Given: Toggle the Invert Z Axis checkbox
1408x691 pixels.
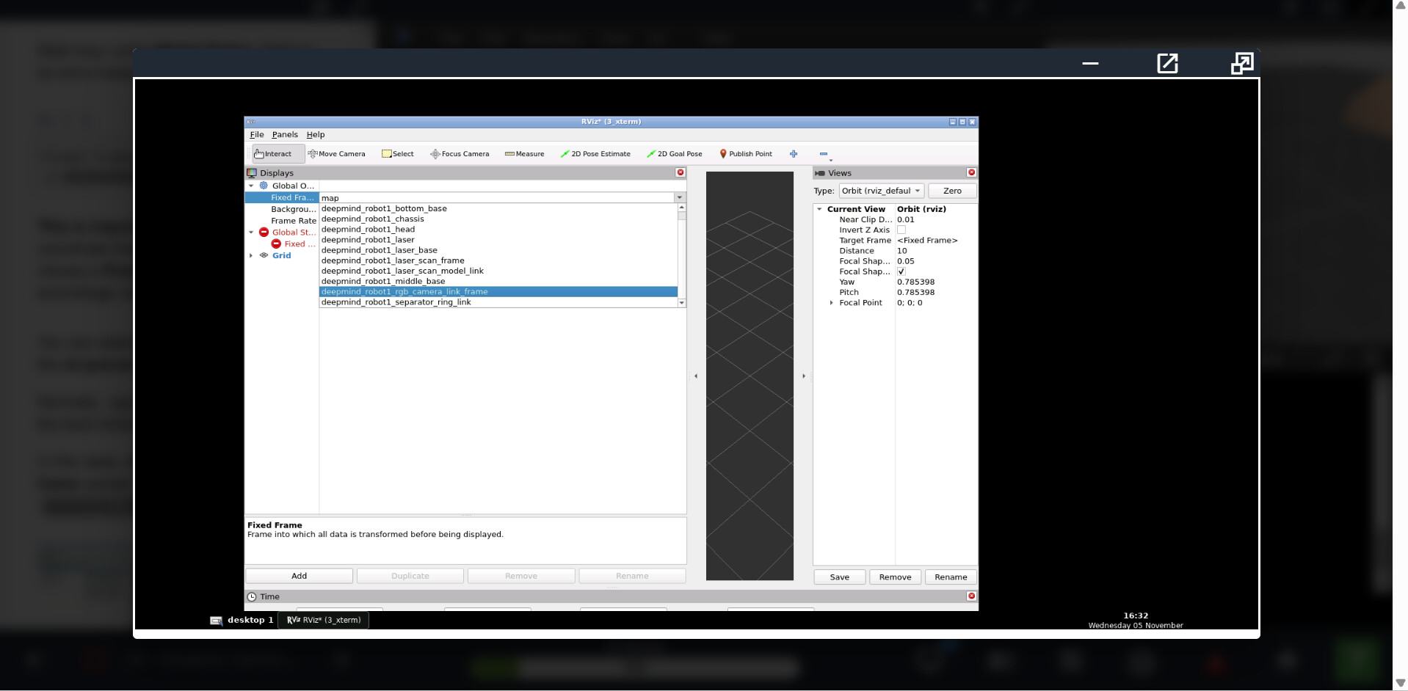Looking at the screenshot, I should (901, 230).
